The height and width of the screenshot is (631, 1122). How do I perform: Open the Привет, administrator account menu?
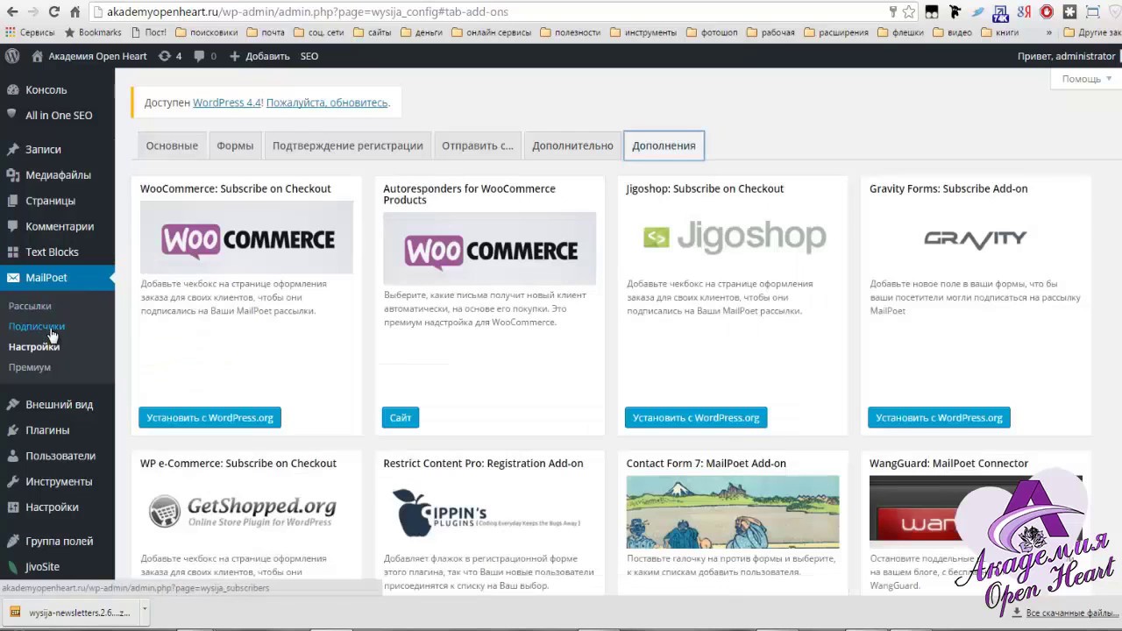(1066, 56)
